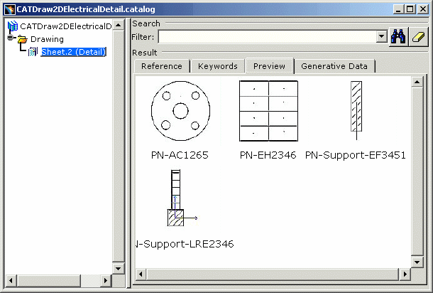The image size is (433, 293).
Task: Minimize the catalog window
Action: coord(398,9)
